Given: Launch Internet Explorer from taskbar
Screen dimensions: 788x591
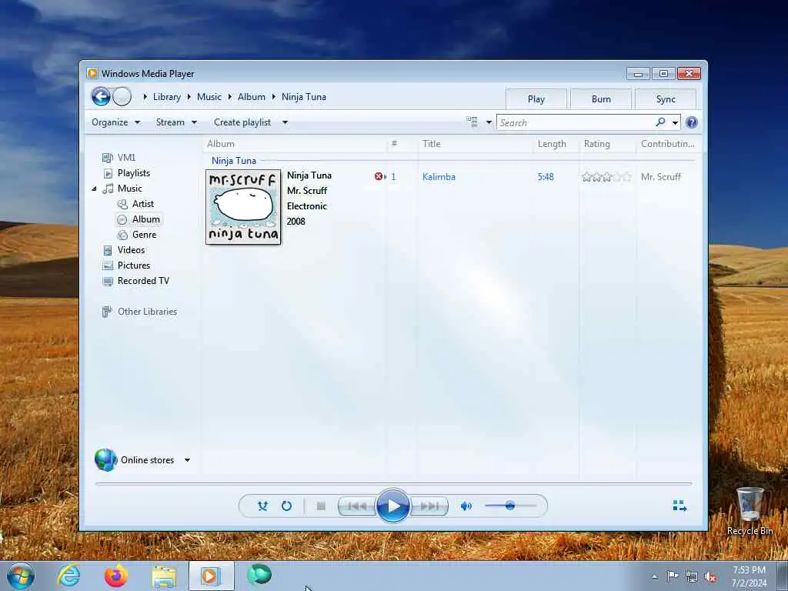Looking at the screenshot, I should coord(68,576).
